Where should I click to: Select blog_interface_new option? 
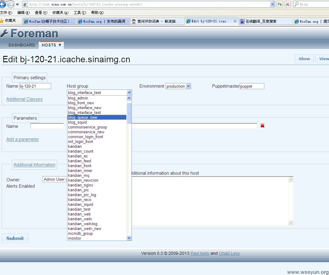coord(97,108)
